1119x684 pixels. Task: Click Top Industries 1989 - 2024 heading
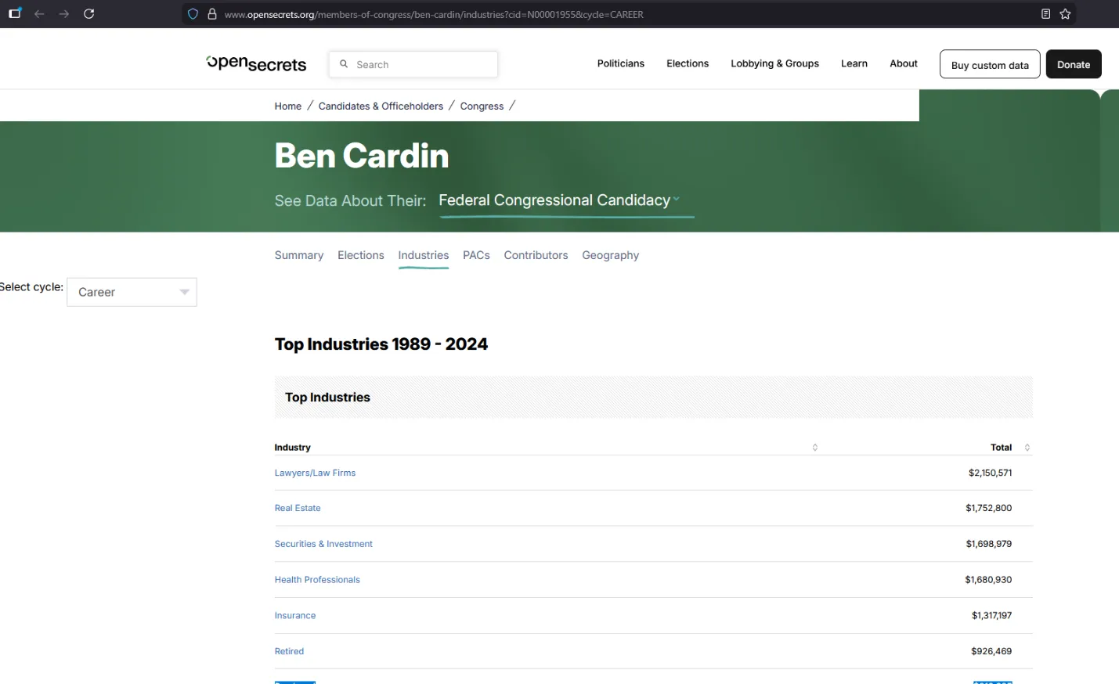coord(381,344)
